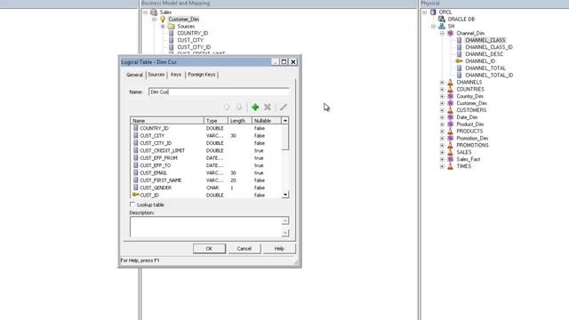Select CHANNEL_DESC in Physical tree
Viewport: 569px width, 320px height.
tap(484, 54)
